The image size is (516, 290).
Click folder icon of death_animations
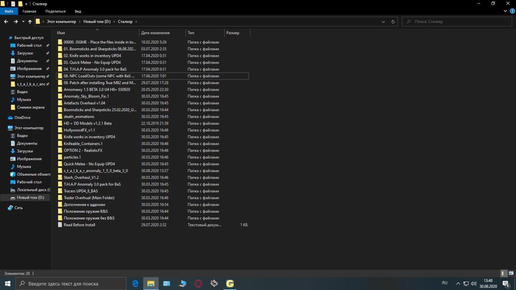pyautogui.click(x=60, y=117)
